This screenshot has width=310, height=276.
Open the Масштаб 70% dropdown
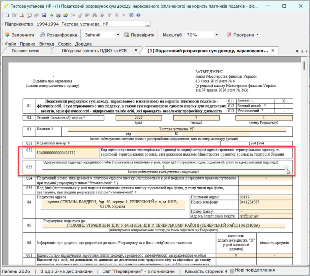coord(216,35)
